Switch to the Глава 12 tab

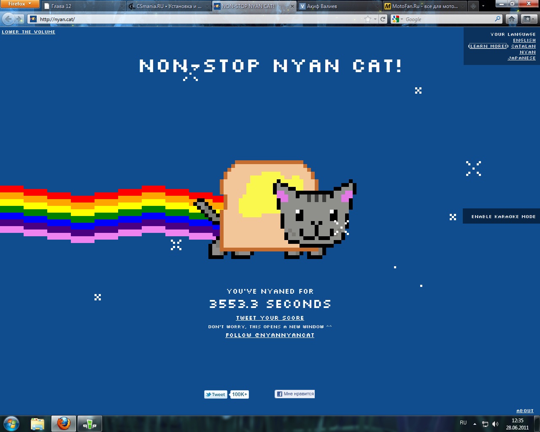[84, 6]
